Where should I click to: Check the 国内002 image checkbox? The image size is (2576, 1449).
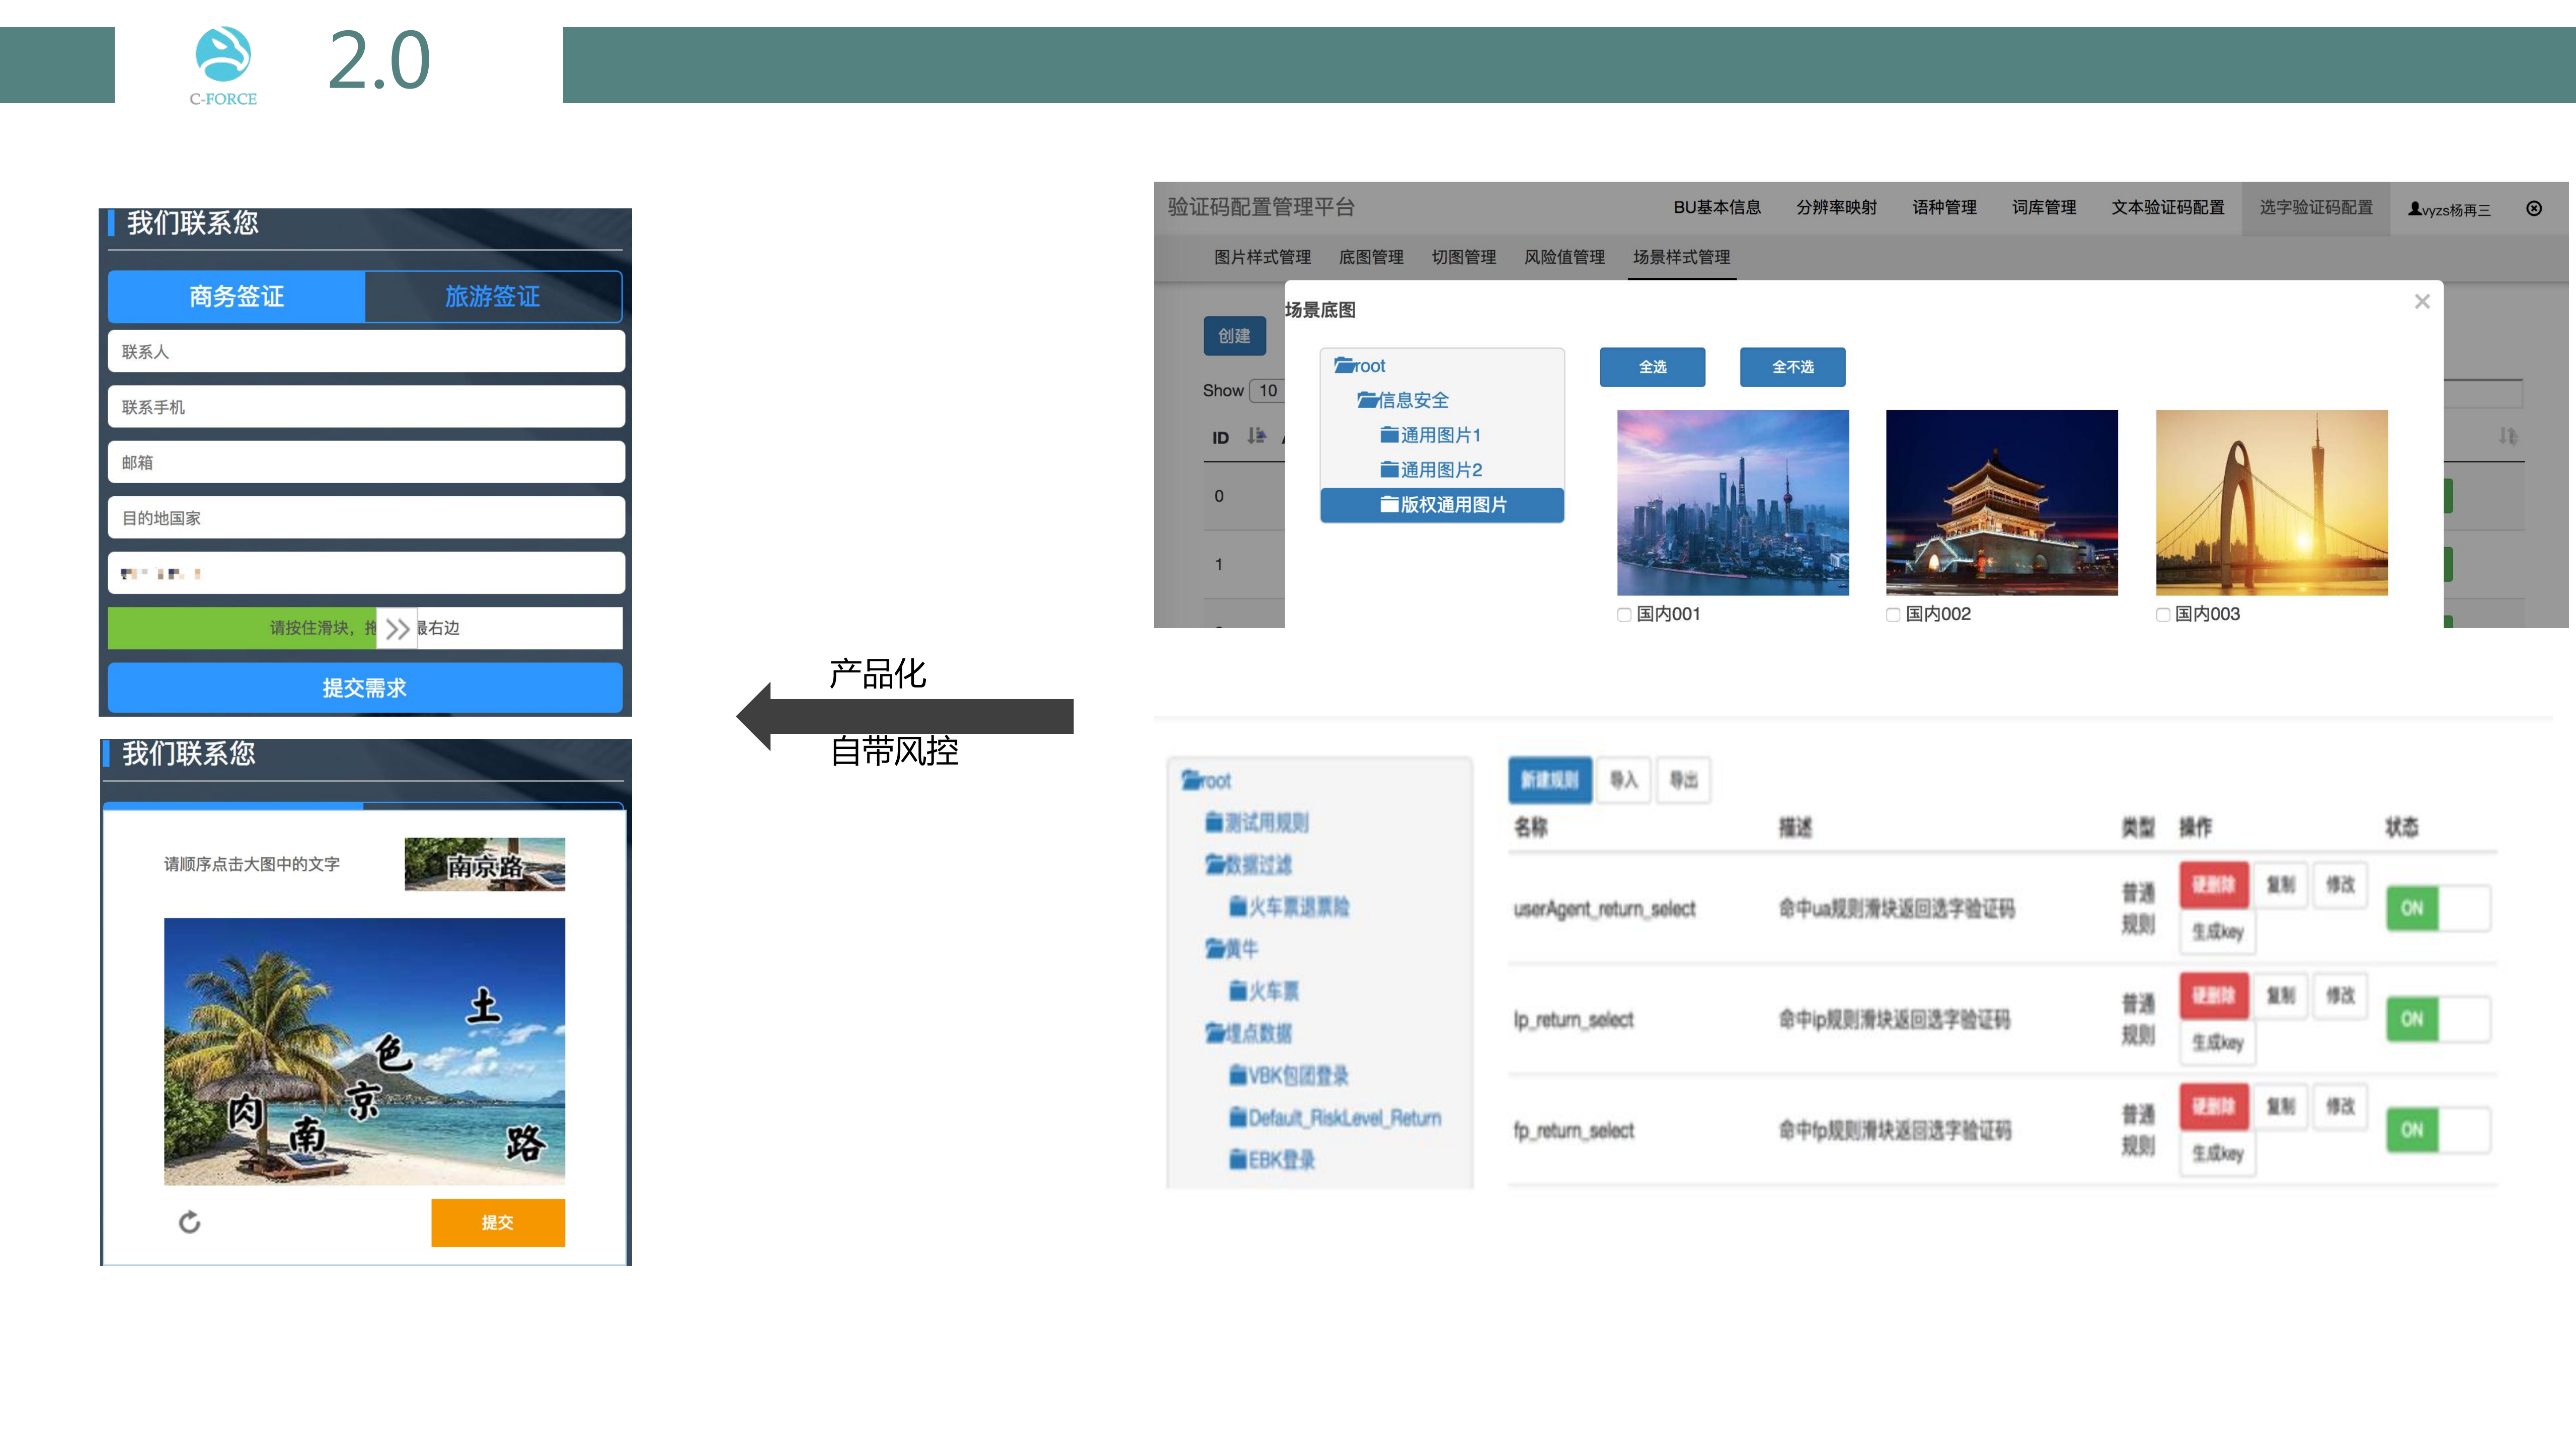click(x=1892, y=614)
